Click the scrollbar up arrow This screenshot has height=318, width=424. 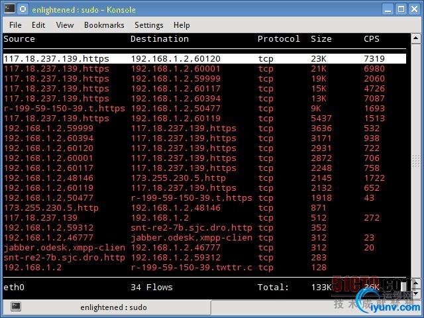416,38
